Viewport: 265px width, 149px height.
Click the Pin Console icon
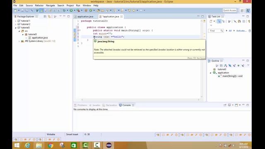click(225, 105)
